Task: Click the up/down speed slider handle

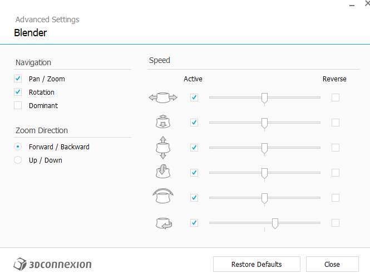Action: pyautogui.click(x=264, y=148)
